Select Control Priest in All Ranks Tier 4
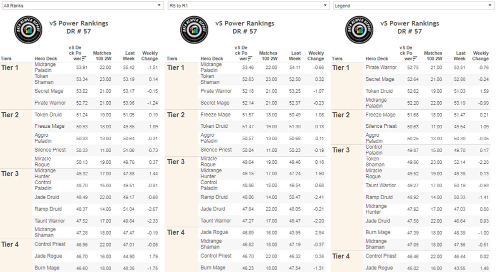The width and height of the screenshot is (497, 272). point(50,244)
